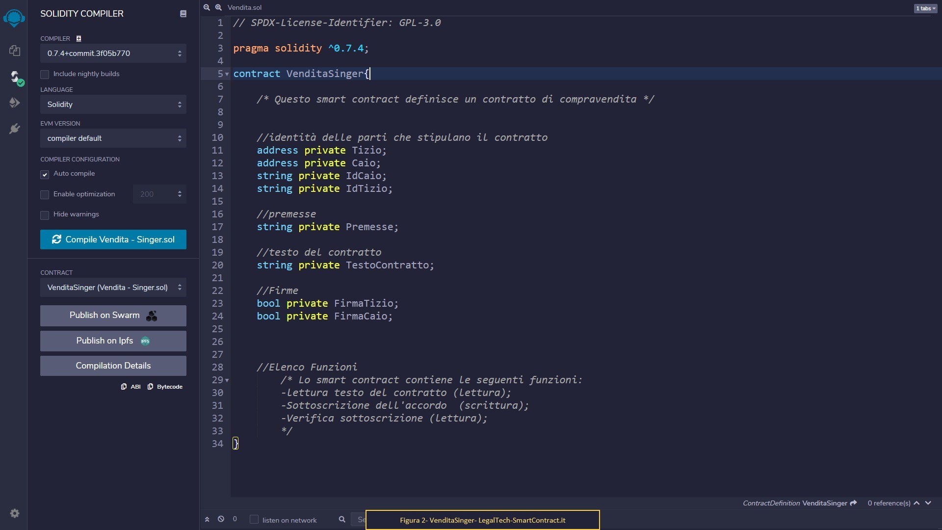The width and height of the screenshot is (942, 530).
Task: Select the Vendita.sol editor tab
Action: (244, 7)
